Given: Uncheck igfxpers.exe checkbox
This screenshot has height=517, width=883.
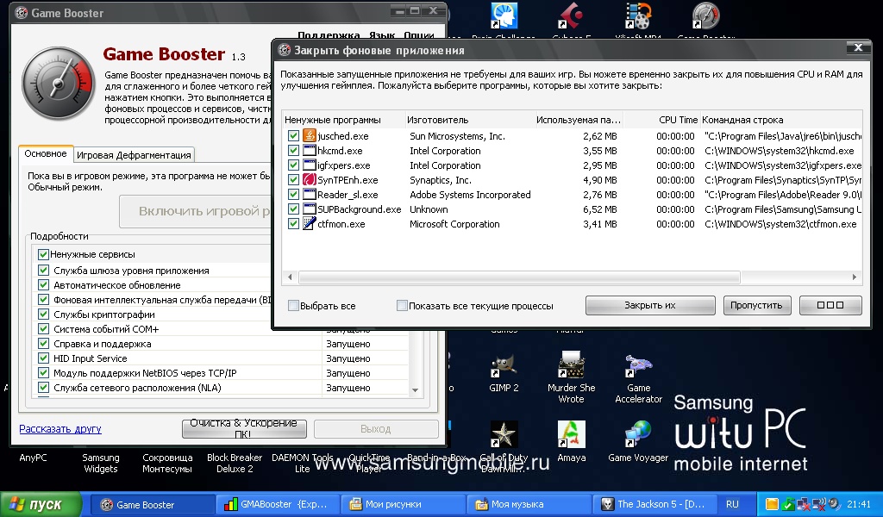Looking at the screenshot, I should pos(293,165).
